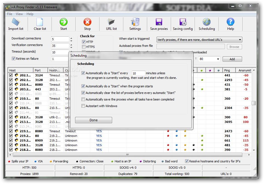Toggle Resolve hostname and country for IP's
This screenshot has width=264, height=184.
tap(187, 161)
